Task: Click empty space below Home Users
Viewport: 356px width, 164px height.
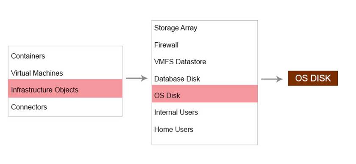Action: tap(205, 141)
